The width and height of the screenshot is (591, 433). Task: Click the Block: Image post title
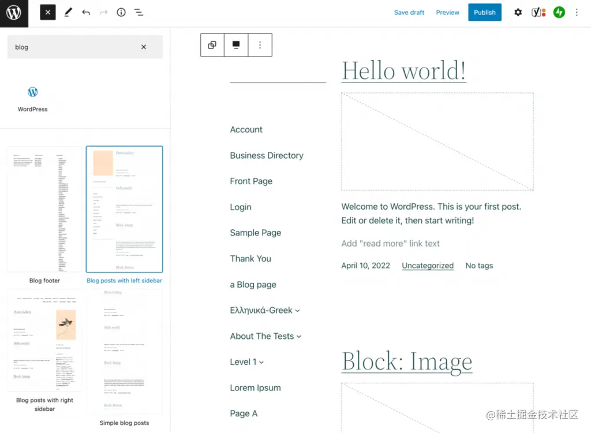pyautogui.click(x=407, y=361)
